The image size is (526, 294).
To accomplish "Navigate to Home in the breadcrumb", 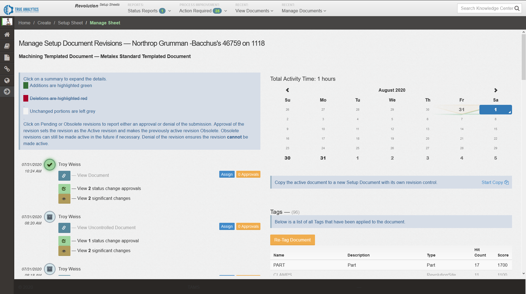I will pyautogui.click(x=24, y=23).
